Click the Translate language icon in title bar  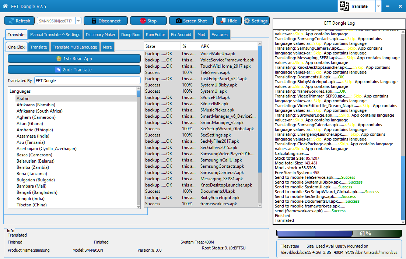[x=344, y=6]
